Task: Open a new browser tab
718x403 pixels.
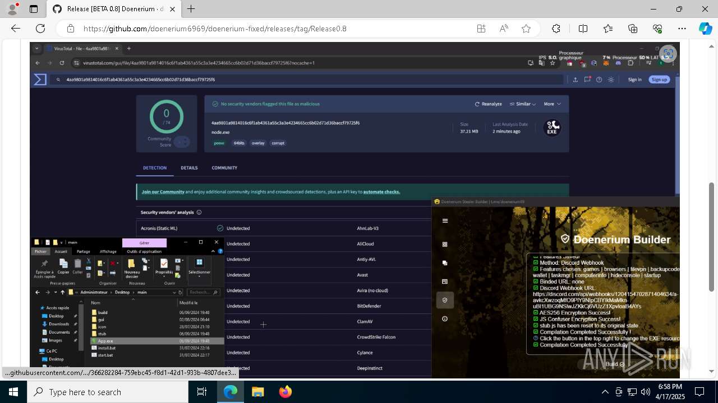Action: click(x=191, y=9)
